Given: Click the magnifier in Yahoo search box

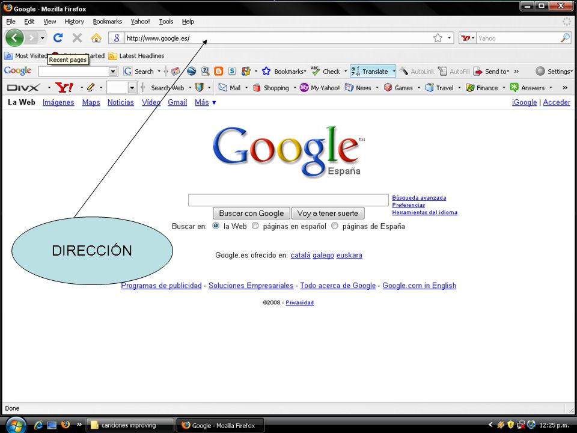Looking at the screenshot, I should (565, 38).
